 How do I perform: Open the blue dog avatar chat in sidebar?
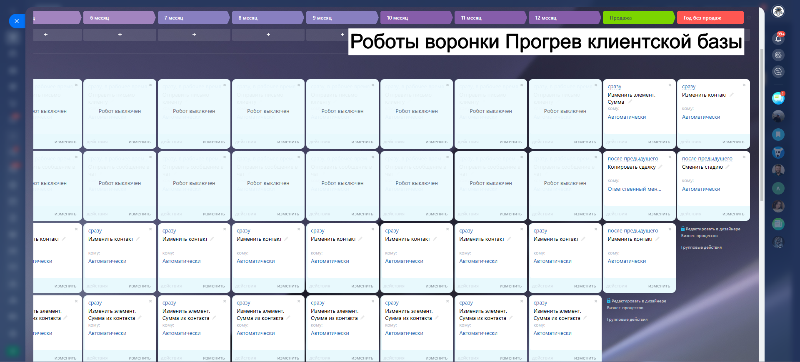coord(778,152)
